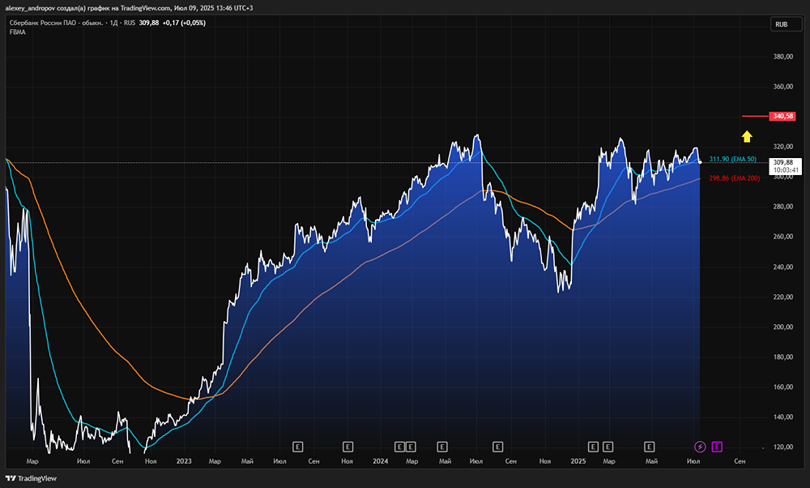Viewport: 810px width, 488px height.
Task: Click the 311,90 (EMA 50) label
Action: (x=732, y=159)
